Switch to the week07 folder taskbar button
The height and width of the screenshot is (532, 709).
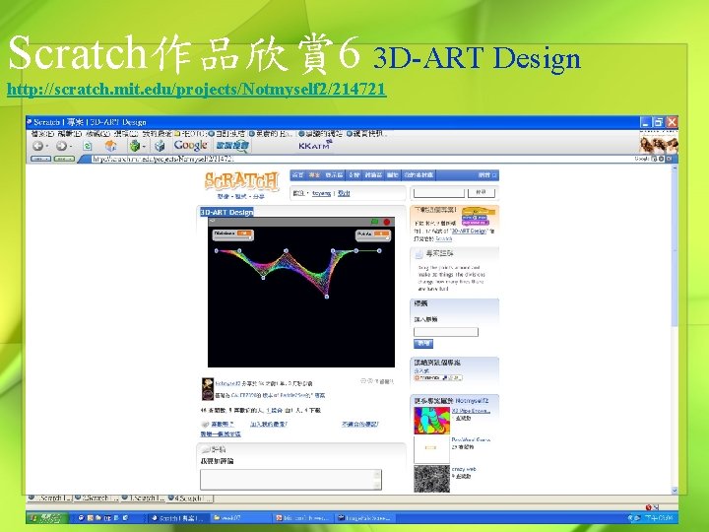click(x=239, y=517)
